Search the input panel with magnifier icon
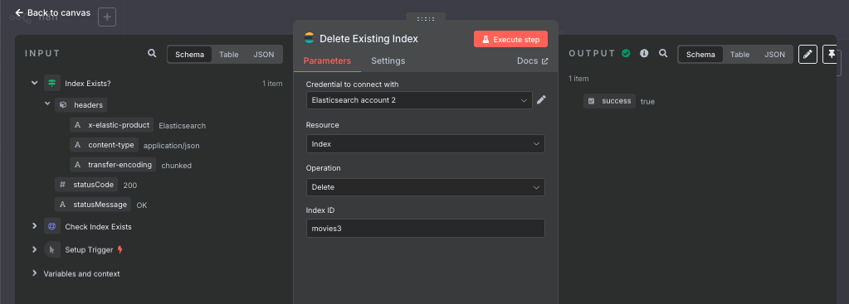Image resolution: width=849 pixels, height=304 pixels. tap(152, 54)
